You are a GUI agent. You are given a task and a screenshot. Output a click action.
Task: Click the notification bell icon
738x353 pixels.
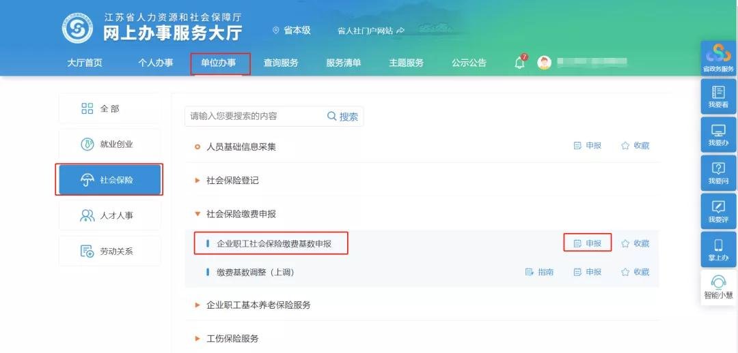pyautogui.click(x=519, y=63)
